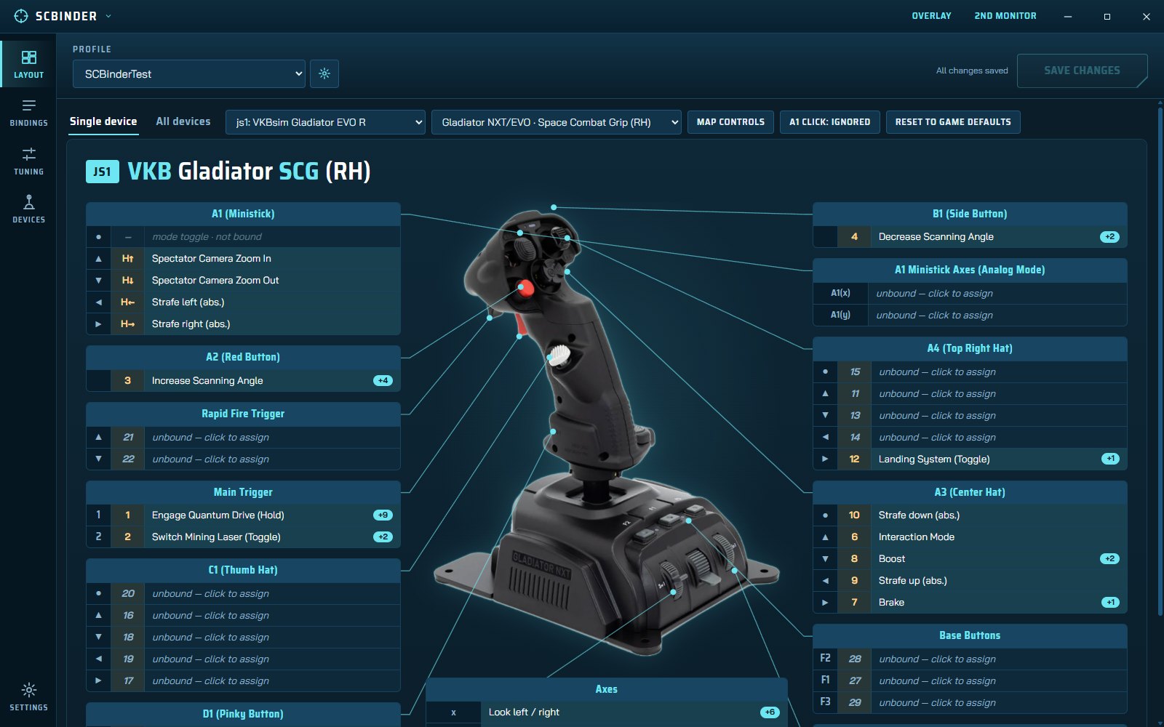Screen dimensions: 1164x727
Task: Click the +9 badge on Engage Quantum Drive
Action: [x=383, y=515]
